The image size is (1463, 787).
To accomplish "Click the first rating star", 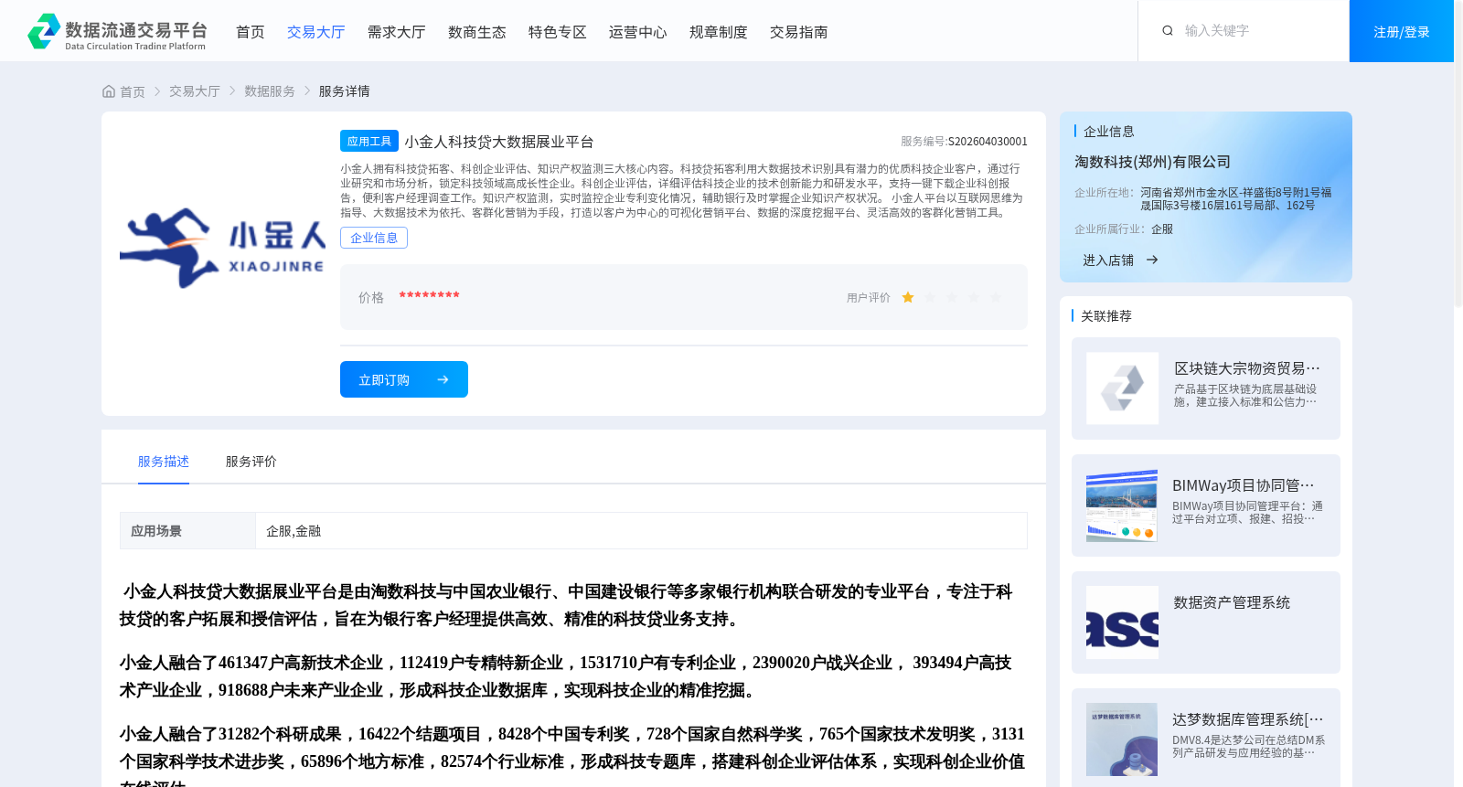I will (908, 297).
